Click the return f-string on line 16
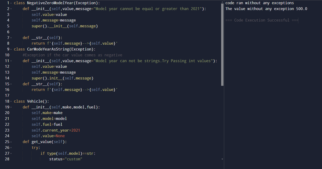The height and width of the screenshot is (169, 322). point(75,90)
